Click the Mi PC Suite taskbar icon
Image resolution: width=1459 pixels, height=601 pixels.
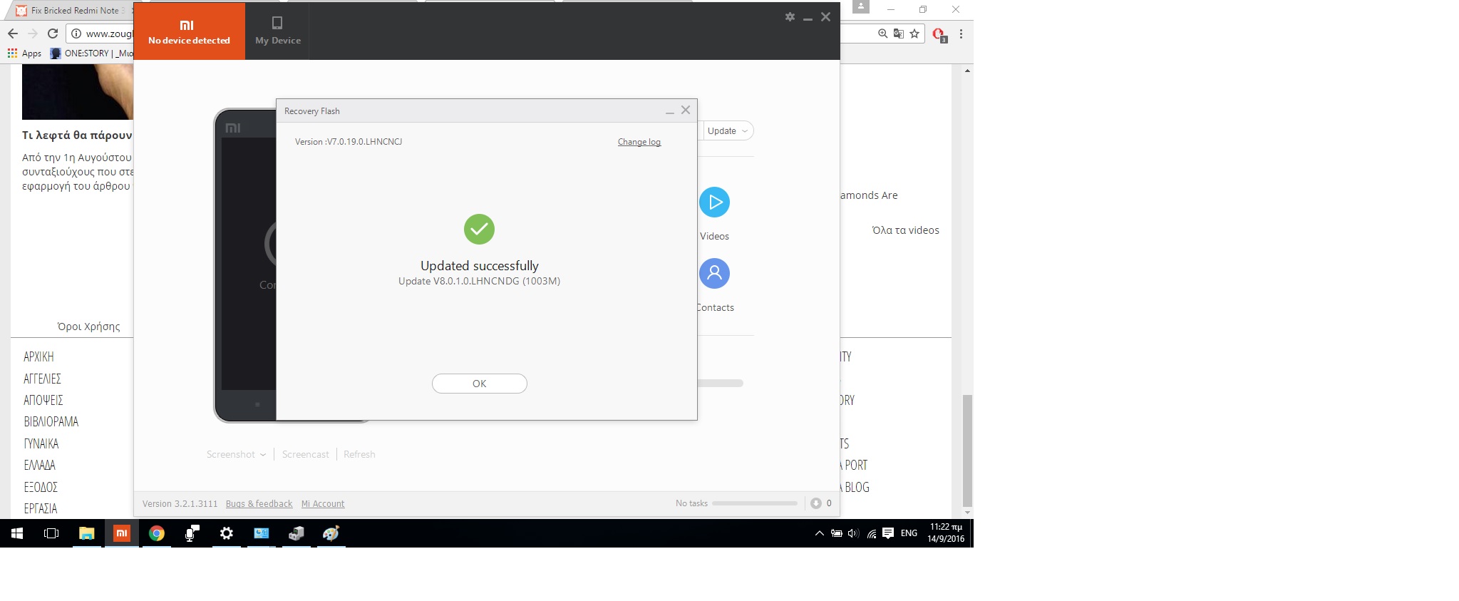122,533
